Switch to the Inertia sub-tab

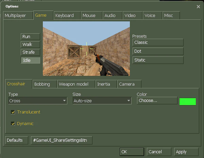106,84
